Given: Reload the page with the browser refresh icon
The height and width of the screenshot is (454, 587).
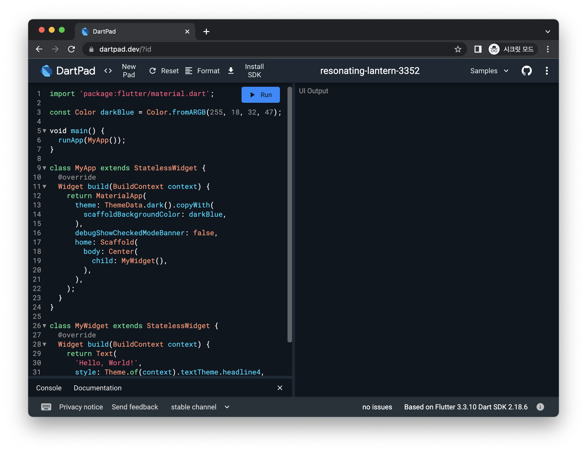Looking at the screenshot, I should pyautogui.click(x=71, y=49).
